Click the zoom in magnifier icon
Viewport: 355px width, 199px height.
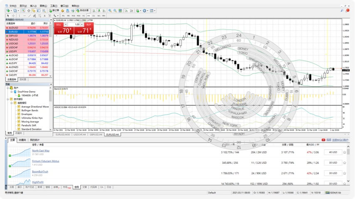tap(110, 10)
